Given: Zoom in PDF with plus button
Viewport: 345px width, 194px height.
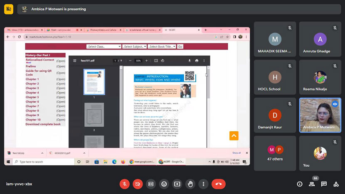Looking at the screenshot, I should (147, 61).
